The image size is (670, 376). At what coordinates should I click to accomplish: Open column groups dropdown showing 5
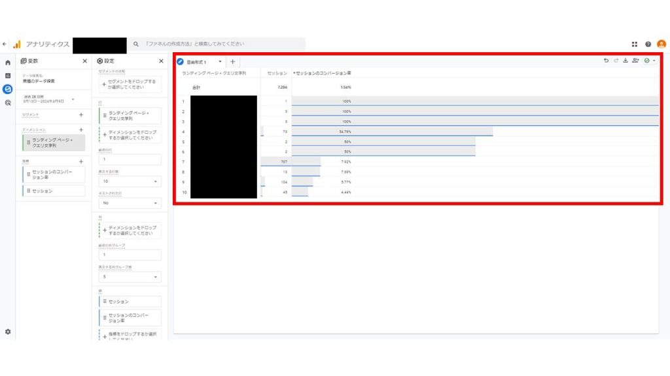click(x=130, y=277)
